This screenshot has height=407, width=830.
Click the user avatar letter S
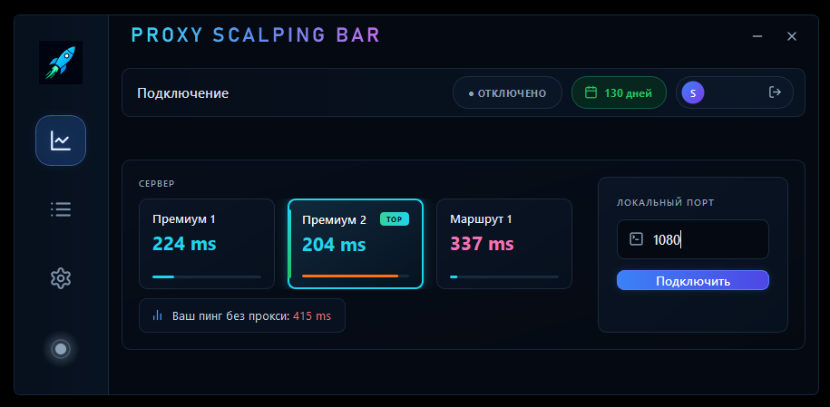click(693, 92)
